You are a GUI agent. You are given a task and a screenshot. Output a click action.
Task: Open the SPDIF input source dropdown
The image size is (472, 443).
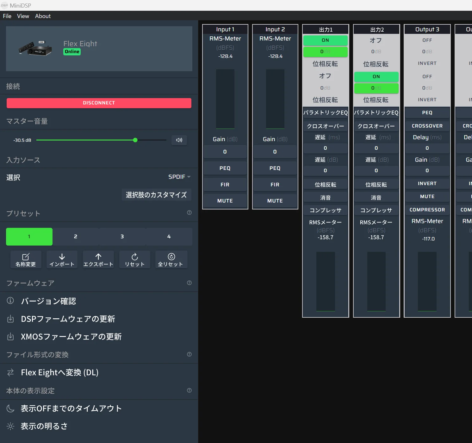[179, 177]
